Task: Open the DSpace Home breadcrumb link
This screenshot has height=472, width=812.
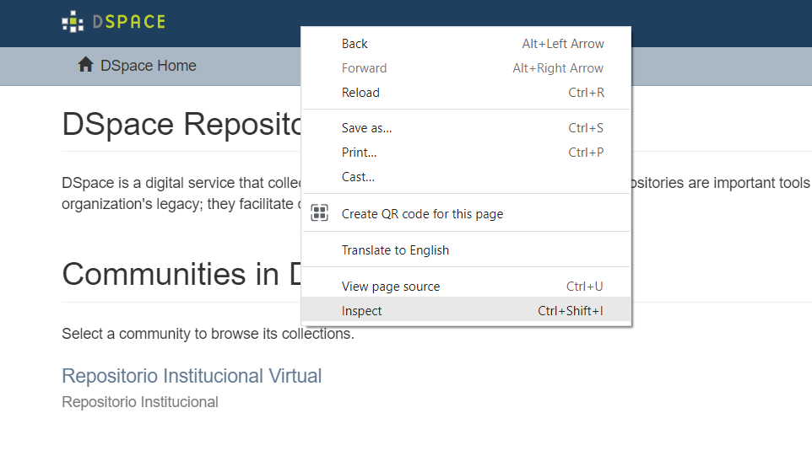Action: coord(148,66)
